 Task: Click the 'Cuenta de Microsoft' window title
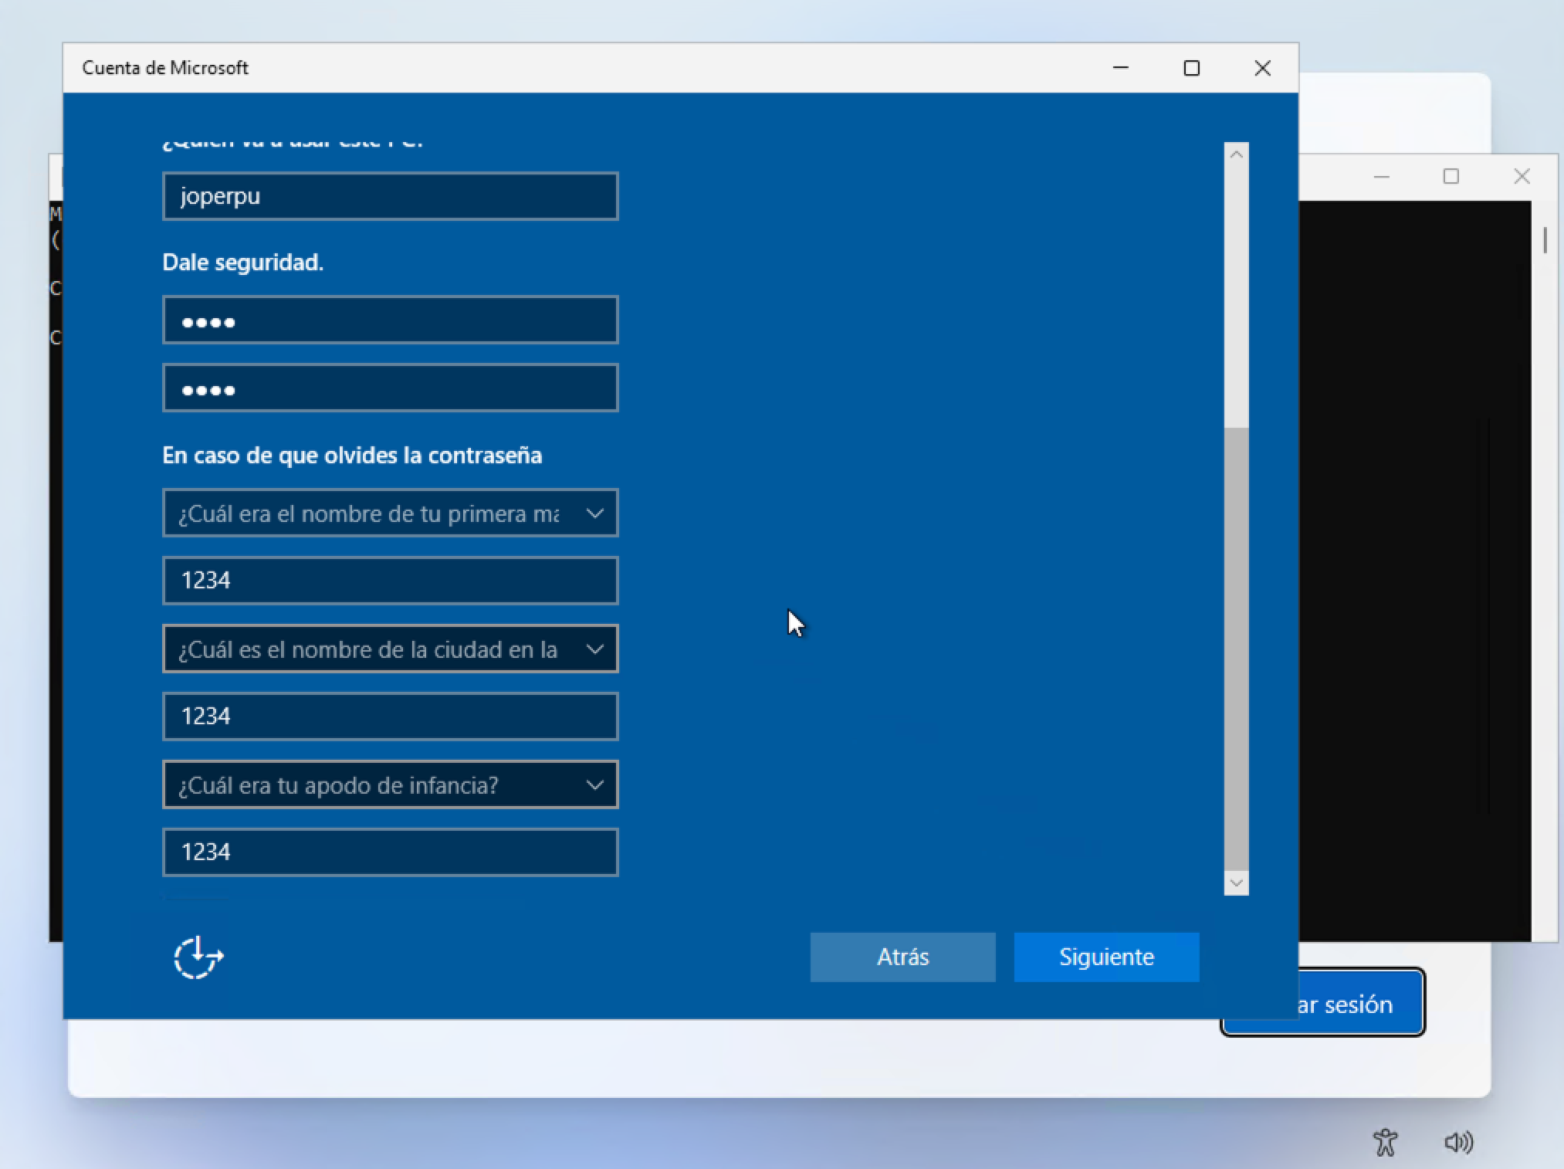coord(165,68)
